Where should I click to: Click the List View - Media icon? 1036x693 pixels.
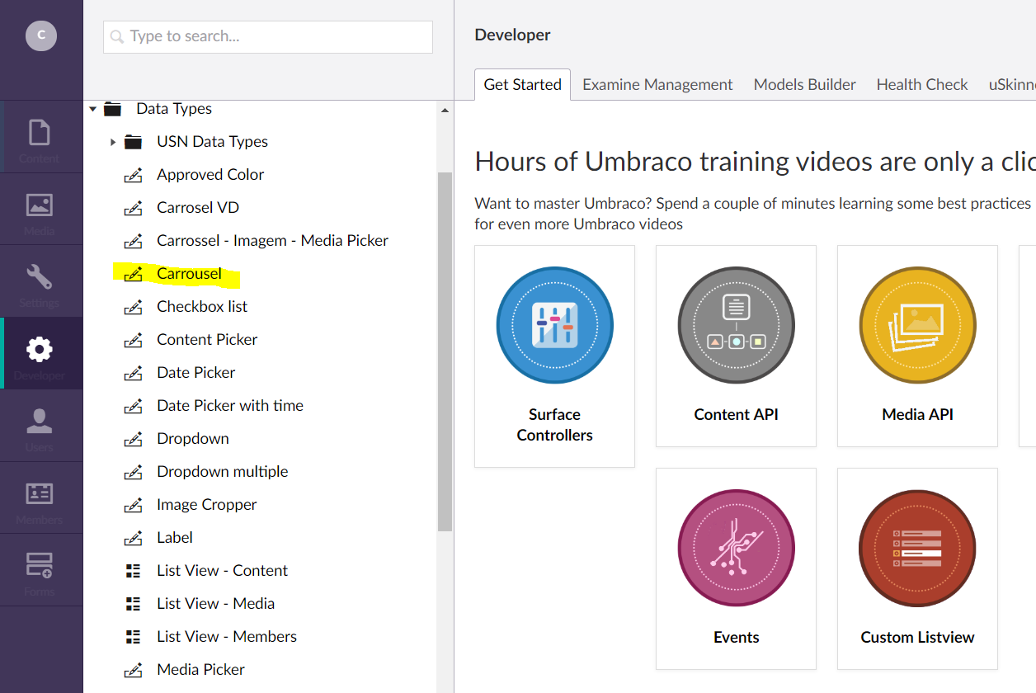coord(133,604)
